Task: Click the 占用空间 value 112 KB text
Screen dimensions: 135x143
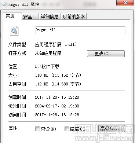Action: tap(41, 84)
